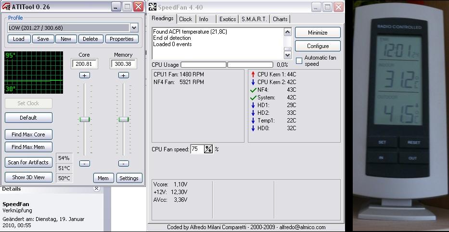Click the New profile button
Image resolution: width=449 pixels, height=232 pixels.
click(x=66, y=39)
